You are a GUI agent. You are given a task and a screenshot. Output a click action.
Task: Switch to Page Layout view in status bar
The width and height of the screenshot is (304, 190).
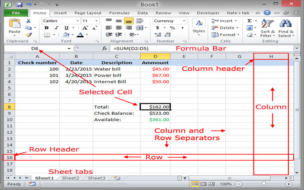(x=203, y=184)
